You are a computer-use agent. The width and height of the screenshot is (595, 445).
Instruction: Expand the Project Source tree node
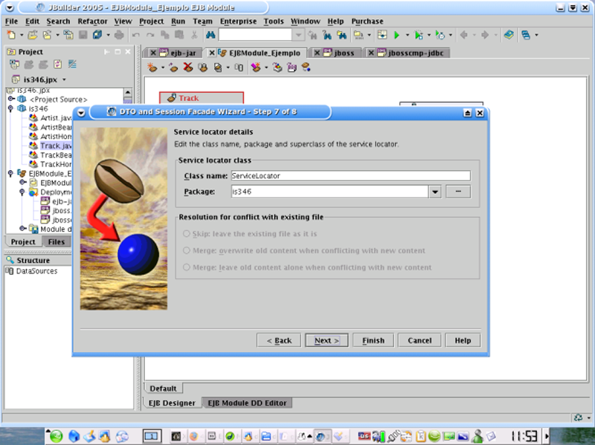pyautogui.click(x=11, y=99)
